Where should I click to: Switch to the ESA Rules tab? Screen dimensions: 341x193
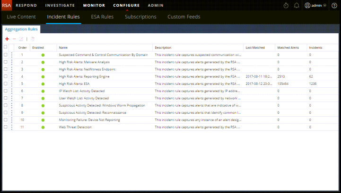coord(102,17)
